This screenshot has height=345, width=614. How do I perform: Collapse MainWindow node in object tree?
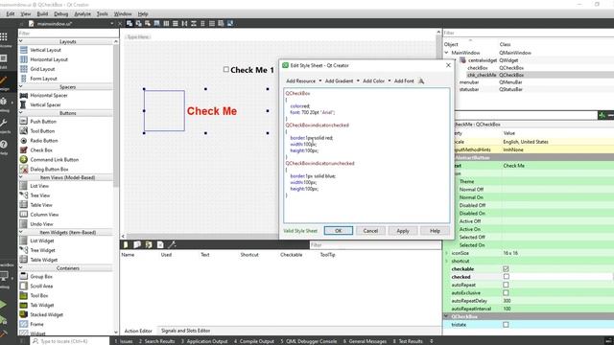446,53
